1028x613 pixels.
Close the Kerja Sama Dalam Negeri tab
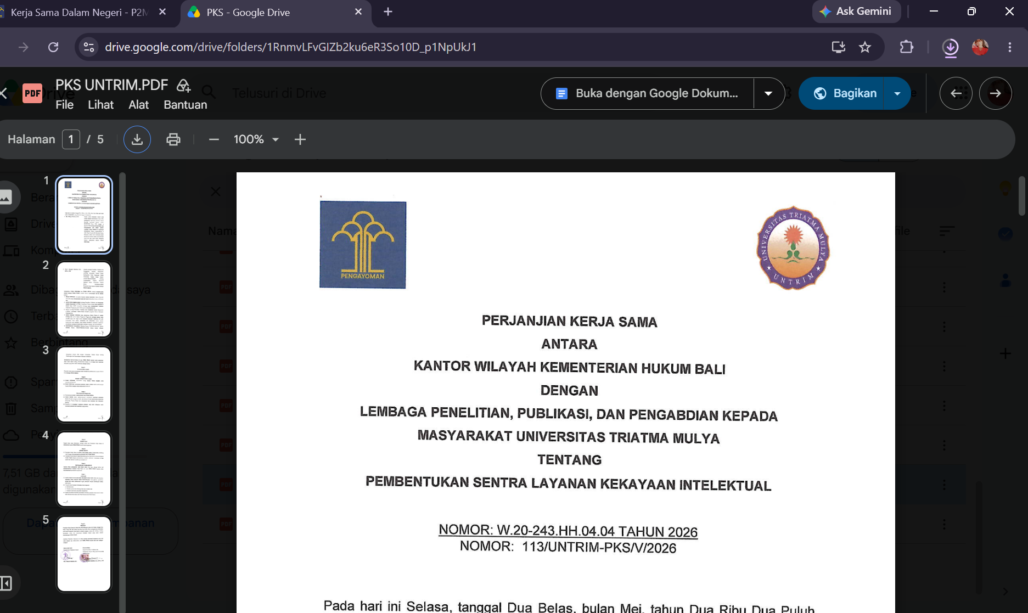coord(162,12)
